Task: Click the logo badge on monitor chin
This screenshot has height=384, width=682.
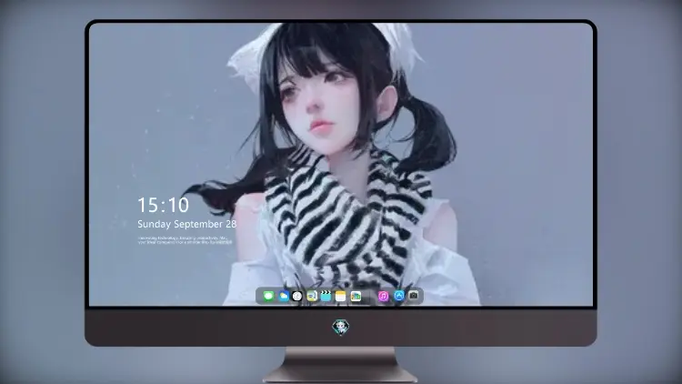Action: click(341, 328)
